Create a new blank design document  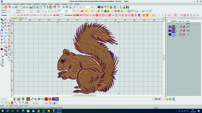tap(21, 7)
